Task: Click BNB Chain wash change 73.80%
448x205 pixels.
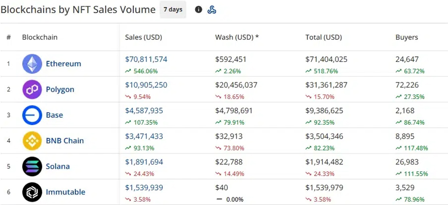Action: (230, 148)
